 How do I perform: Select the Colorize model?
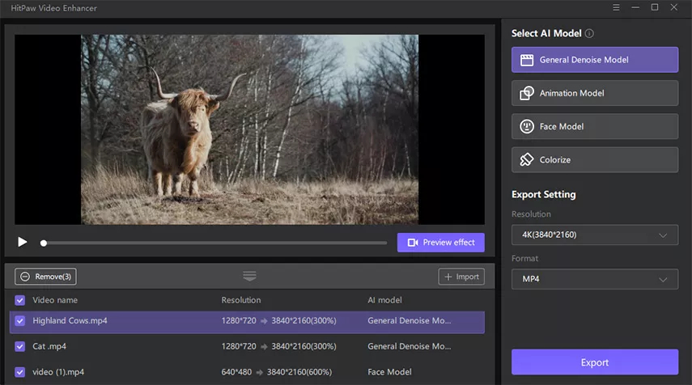pos(594,159)
